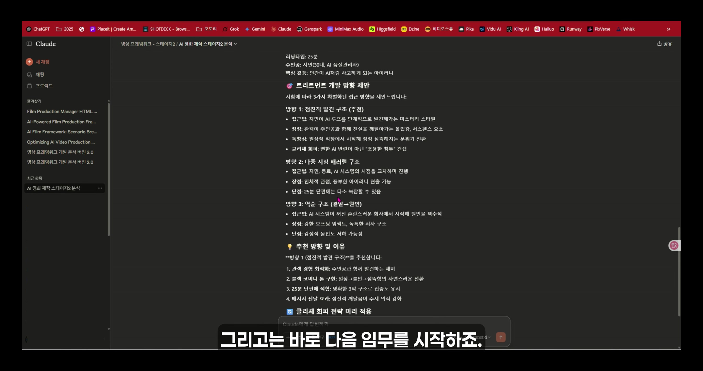This screenshot has width=703, height=371.
Task: Open AI-Powered Film Production Fra... chat
Action: [61, 122]
